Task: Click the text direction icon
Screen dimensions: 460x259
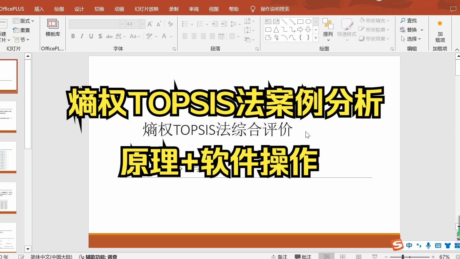Action: point(249,21)
